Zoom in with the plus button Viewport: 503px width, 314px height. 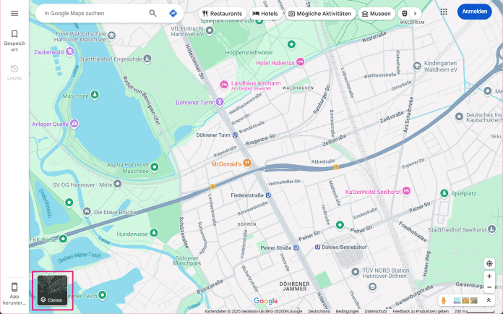(489, 276)
